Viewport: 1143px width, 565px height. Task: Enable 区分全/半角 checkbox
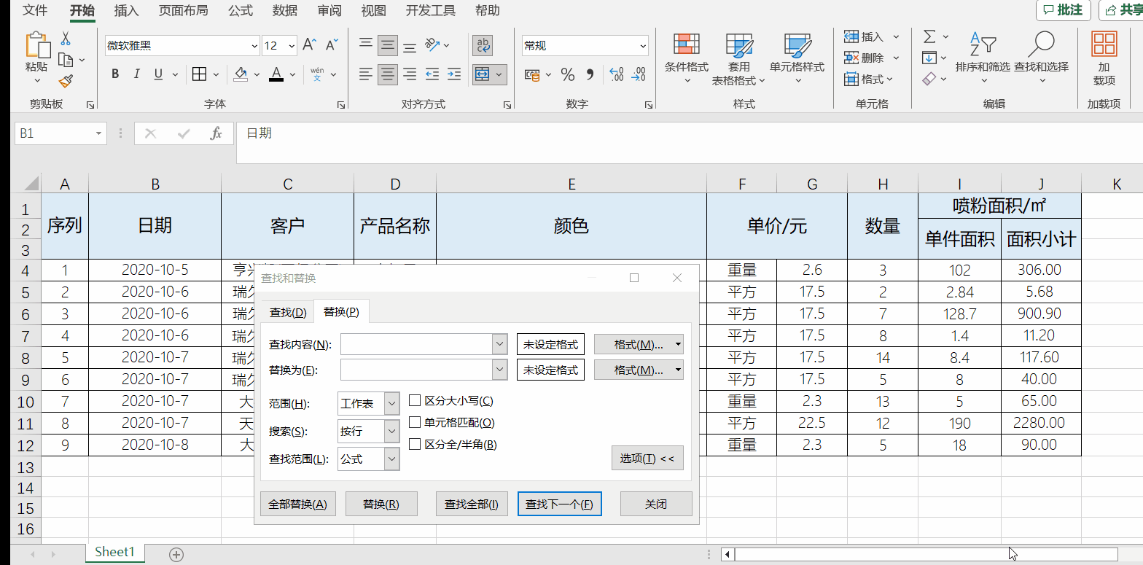click(x=415, y=444)
